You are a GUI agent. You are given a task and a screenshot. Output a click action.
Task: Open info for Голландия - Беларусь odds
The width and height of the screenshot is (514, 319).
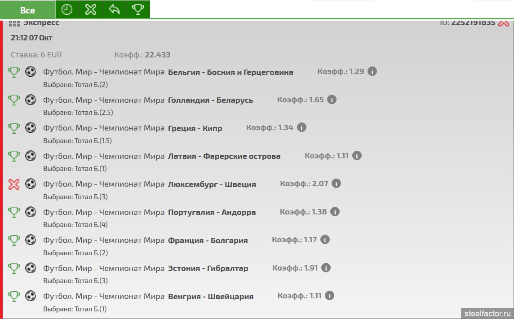point(332,100)
